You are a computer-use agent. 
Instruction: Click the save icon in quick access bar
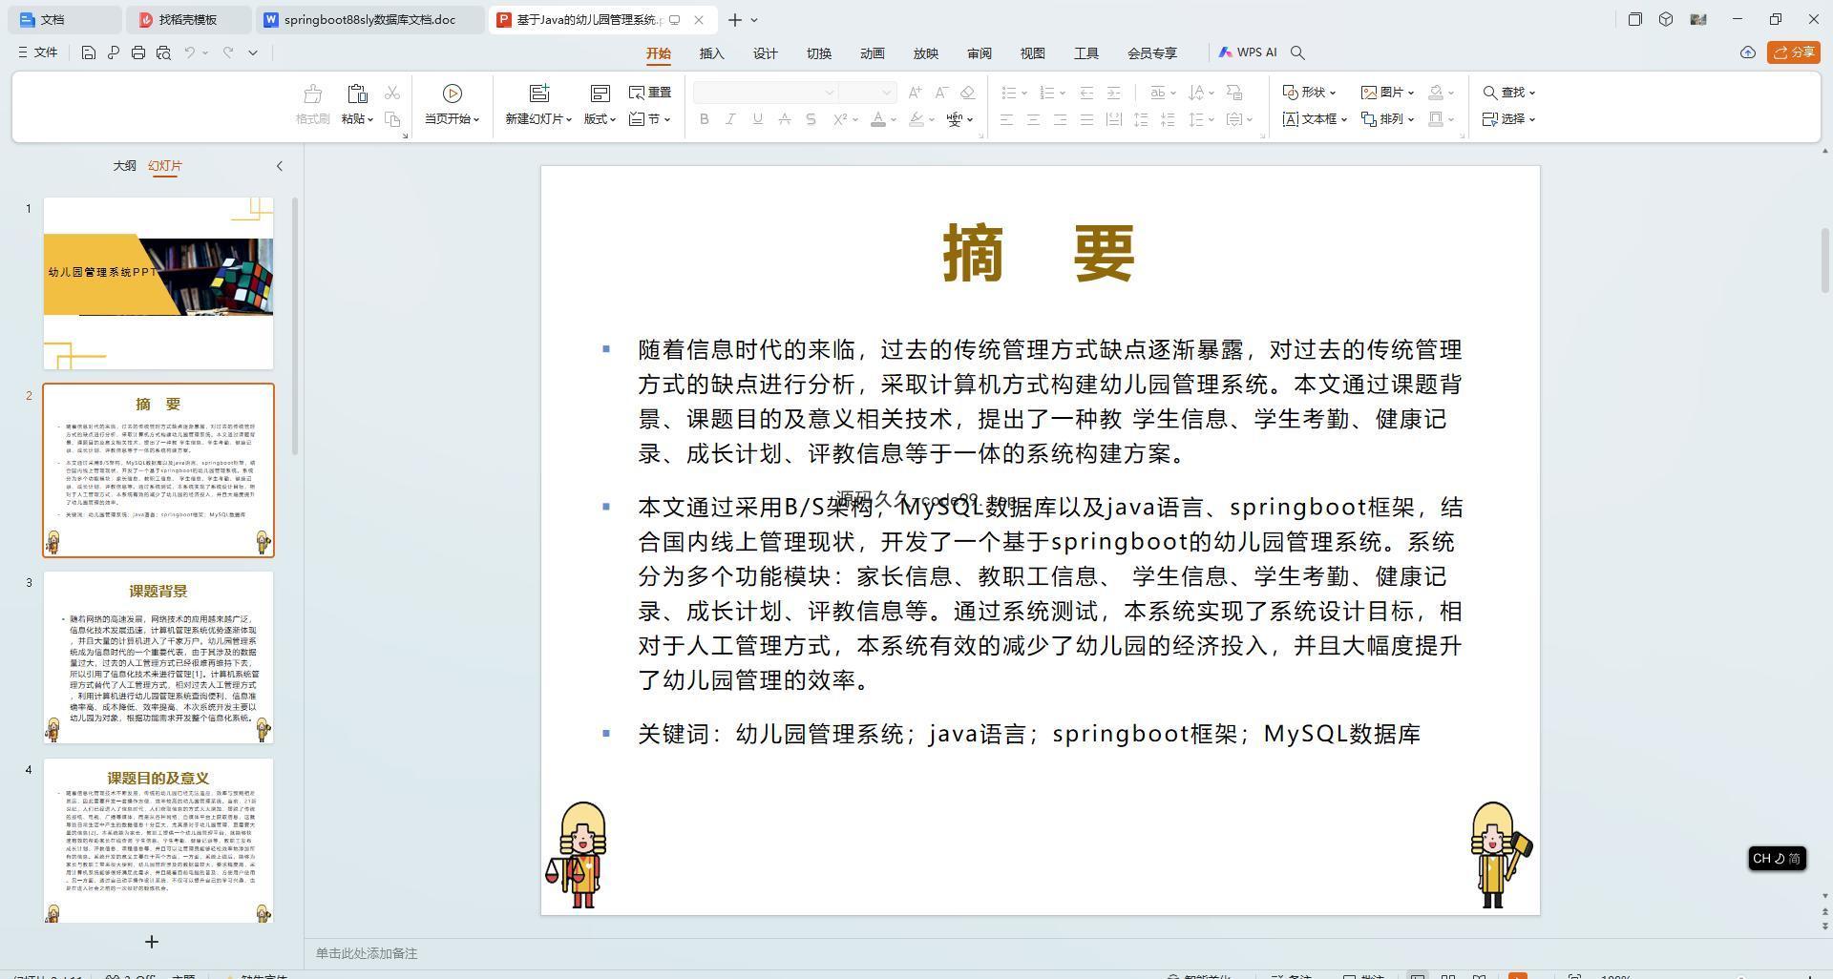point(88,52)
